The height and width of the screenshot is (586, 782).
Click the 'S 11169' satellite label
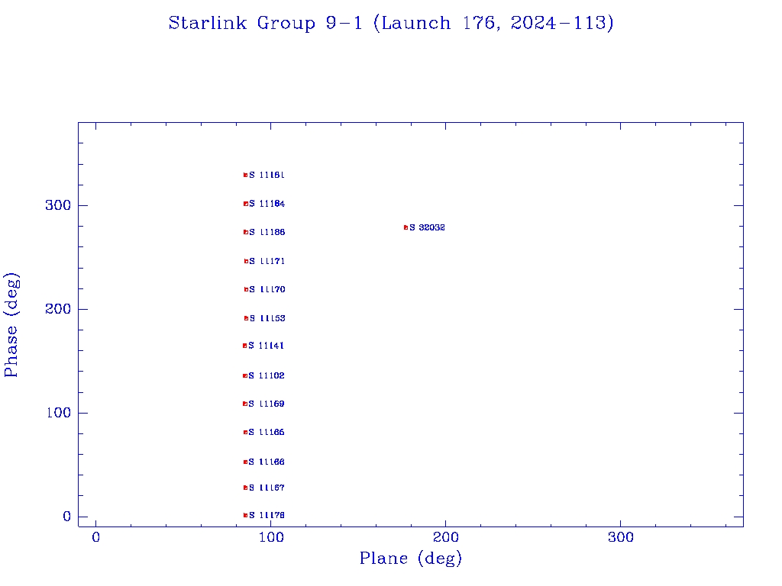[x=267, y=404]
